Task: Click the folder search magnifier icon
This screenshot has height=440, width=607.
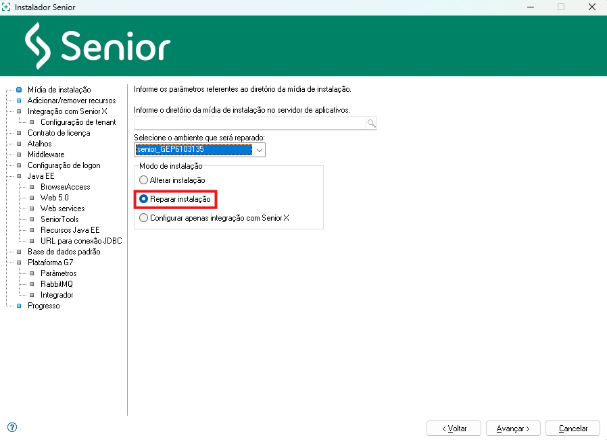Action: pyautogui.click(x=371, y=123)
